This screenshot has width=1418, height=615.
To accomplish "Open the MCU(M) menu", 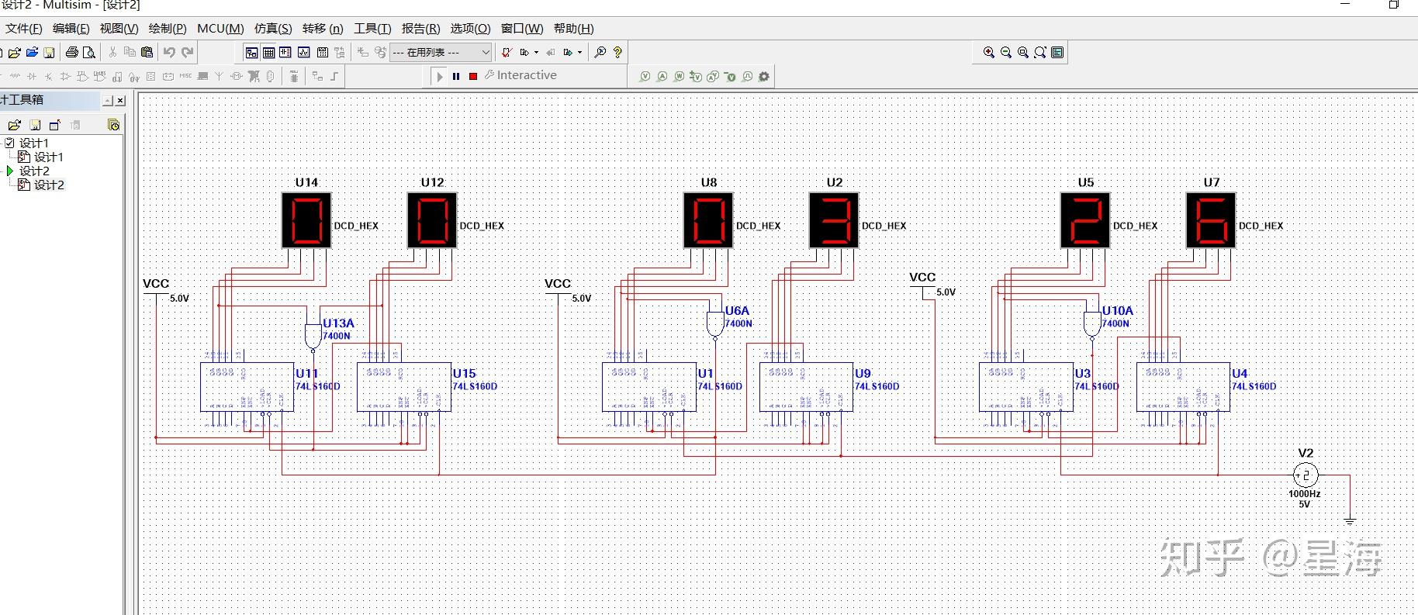I will coord(220,29).
